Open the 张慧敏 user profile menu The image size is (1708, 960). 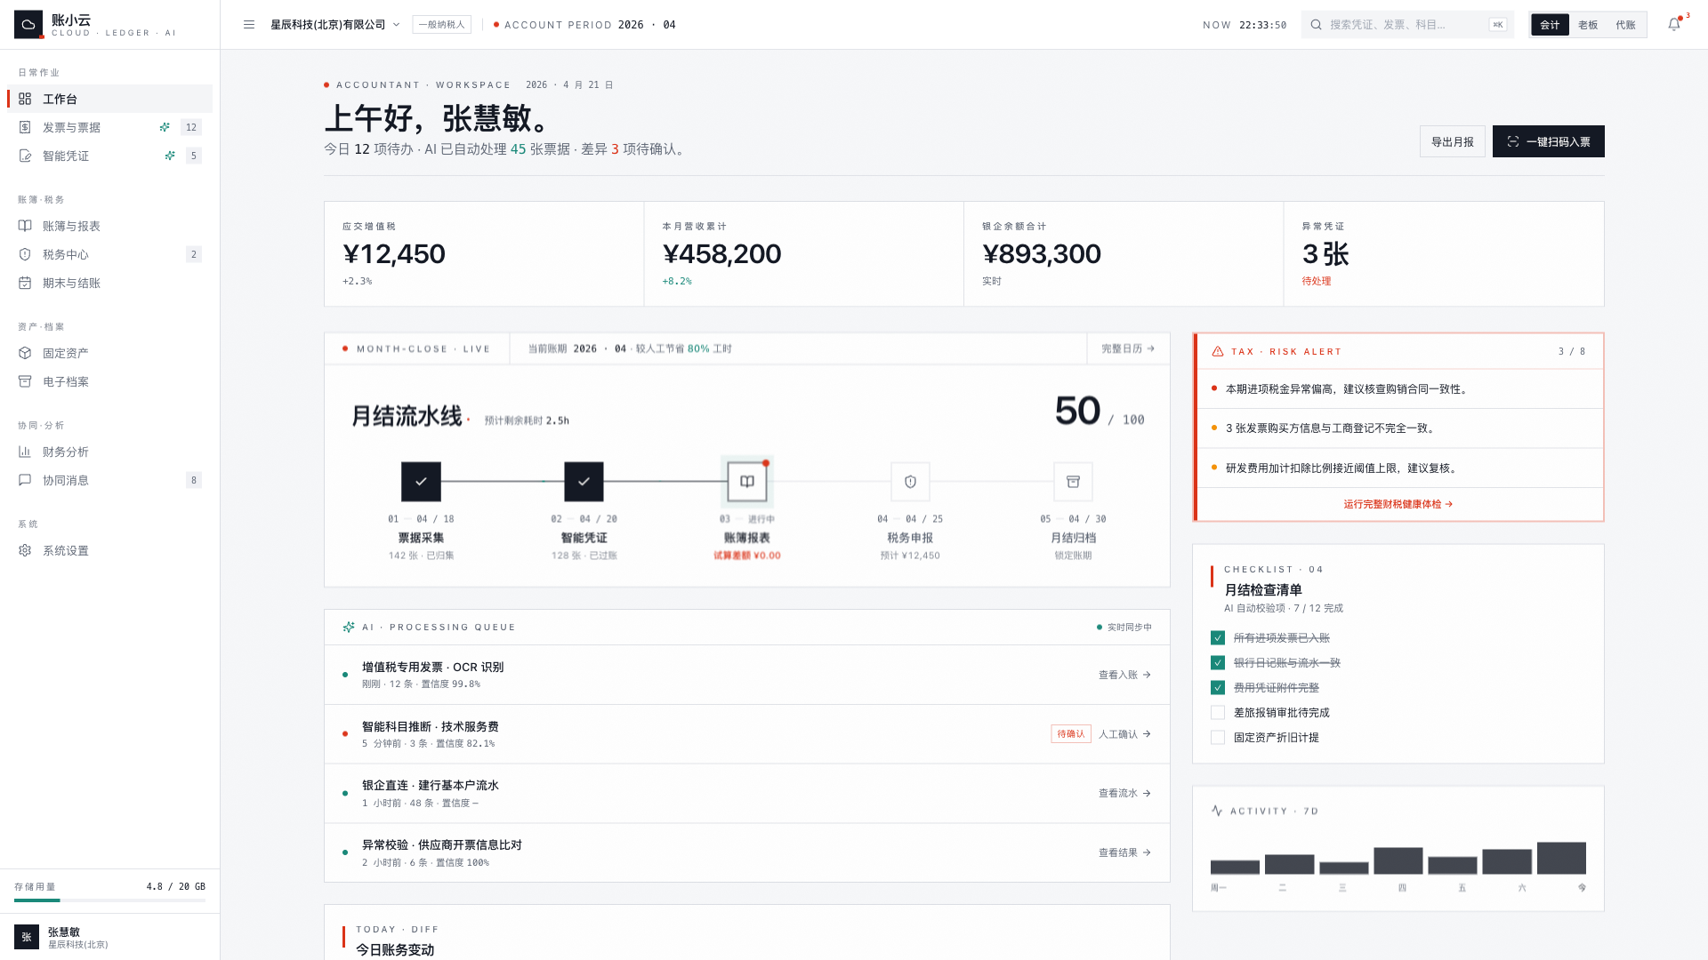tap(62, 937)
